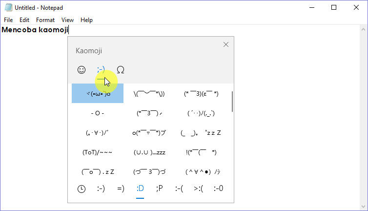The width and height of the screenshot is (368, 211).
Task: Insert the \(￣︶￣*\)) kaomoji
Action: pyautogui.click(x=149, y=93)
